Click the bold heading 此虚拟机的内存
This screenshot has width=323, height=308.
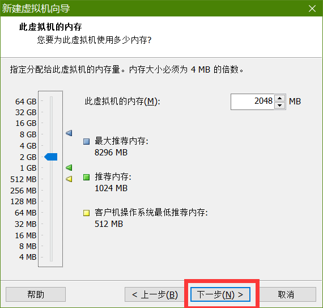click(x=50, y=27)
